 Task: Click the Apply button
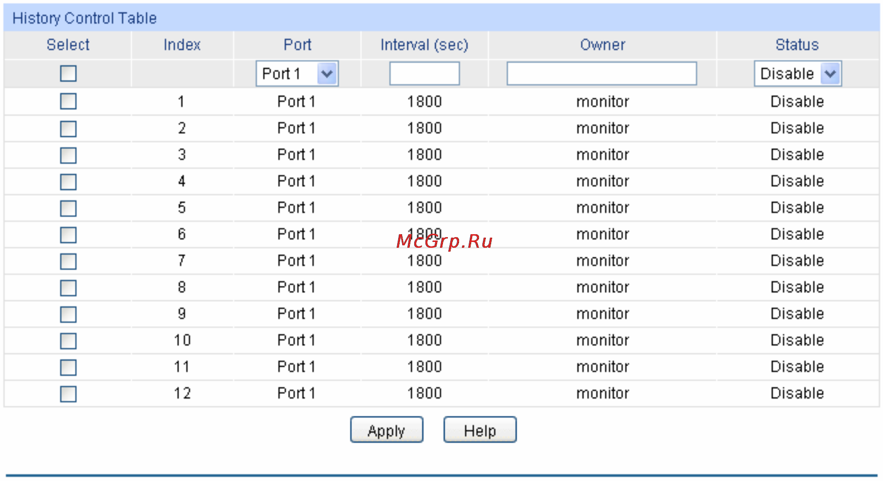pos(386,430)
